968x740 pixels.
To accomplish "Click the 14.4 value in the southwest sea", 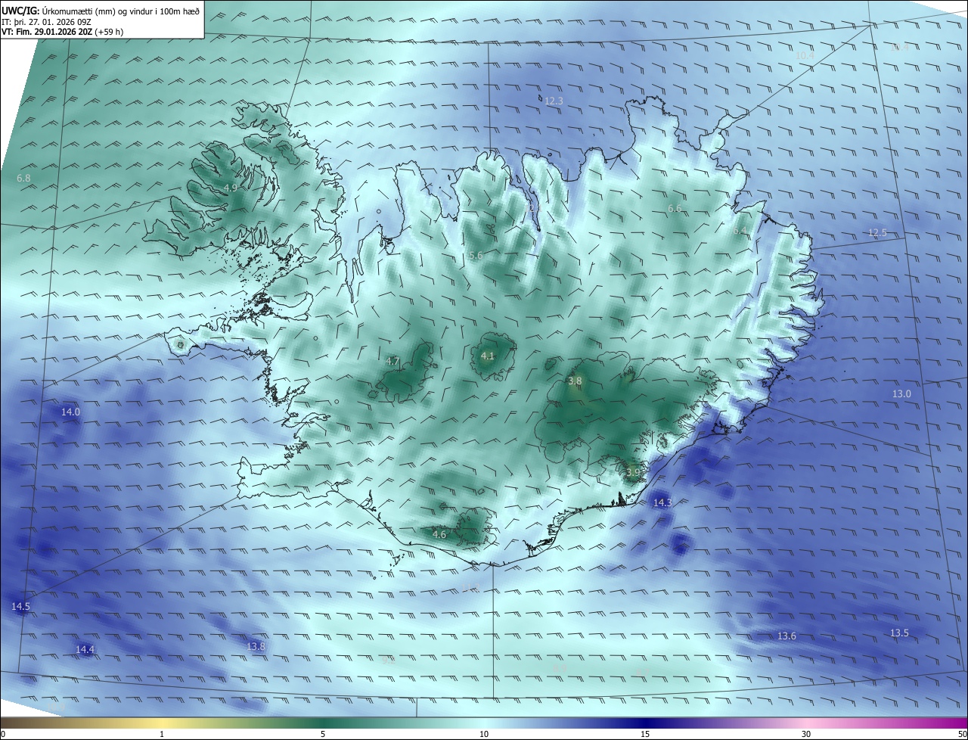I will (x=85, y=649).
